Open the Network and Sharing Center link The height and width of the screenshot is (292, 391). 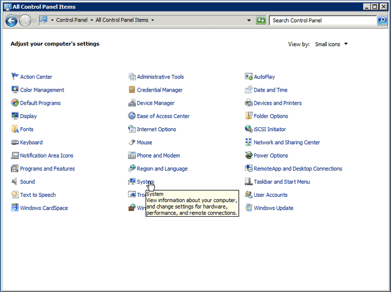(x=287, y=142)
